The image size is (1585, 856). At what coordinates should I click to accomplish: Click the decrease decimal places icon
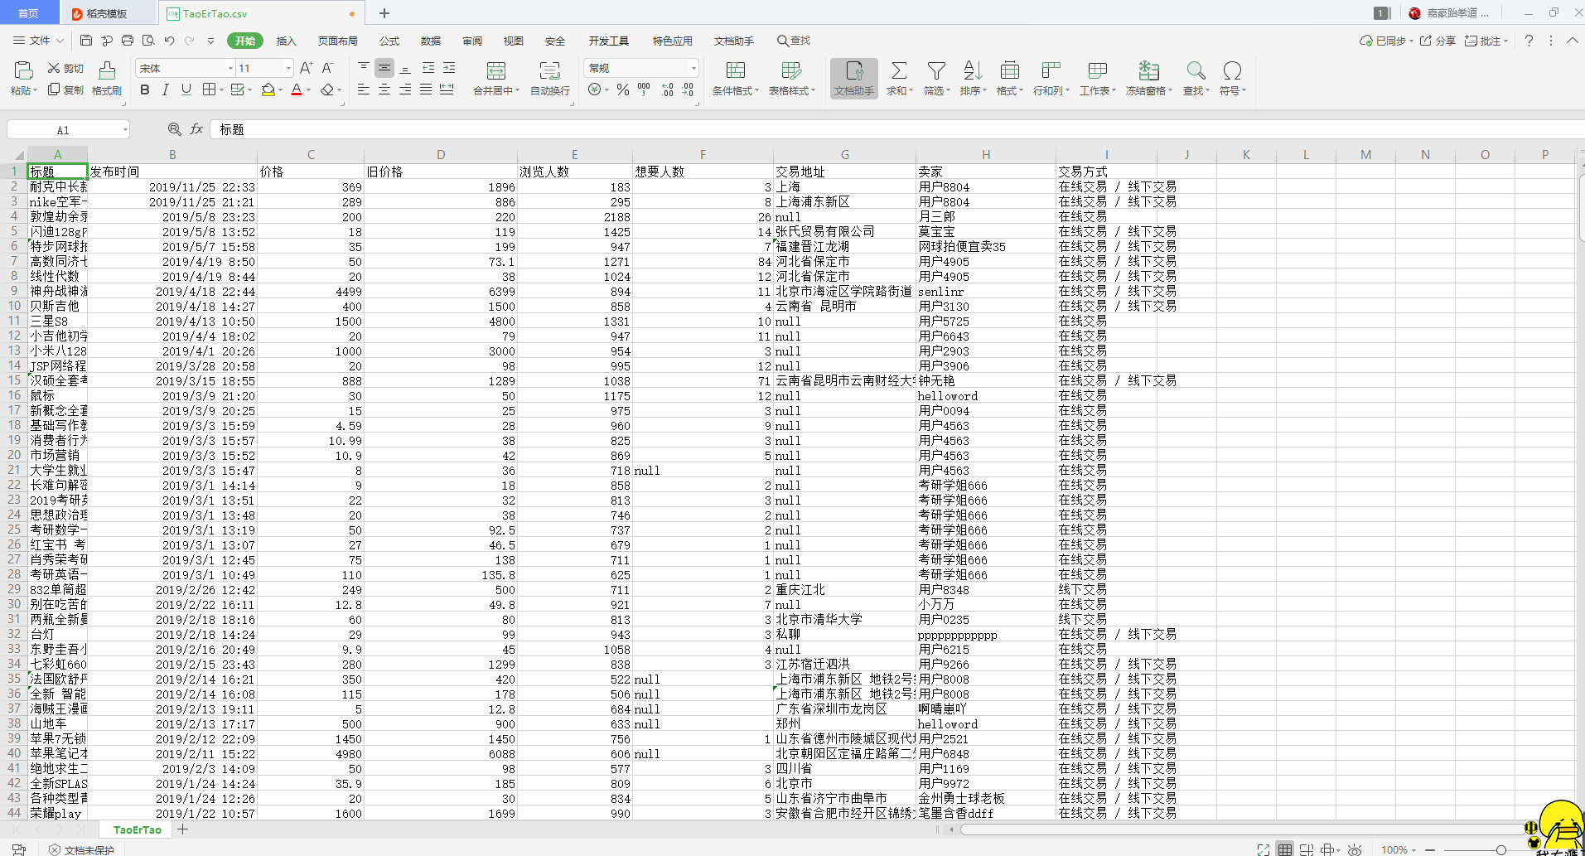pos(688,89)
